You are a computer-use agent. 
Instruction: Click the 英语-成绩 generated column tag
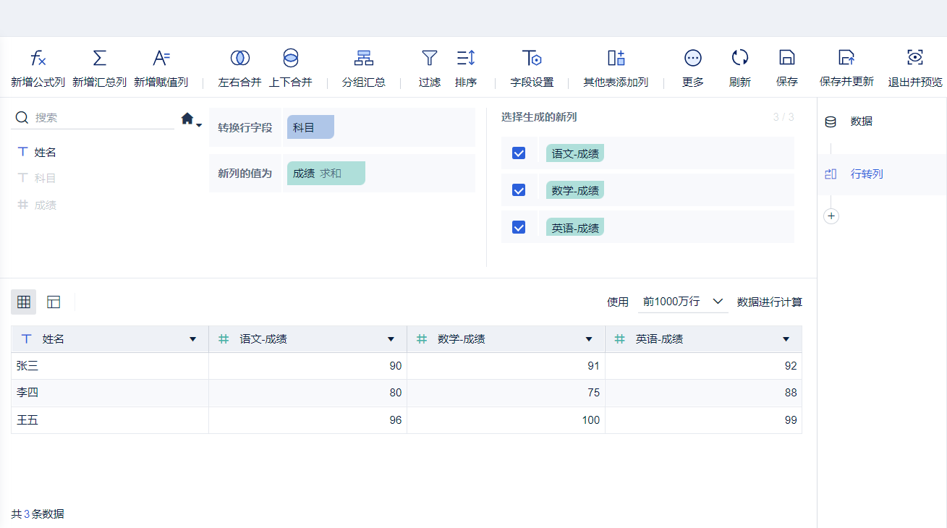(575, 228)
